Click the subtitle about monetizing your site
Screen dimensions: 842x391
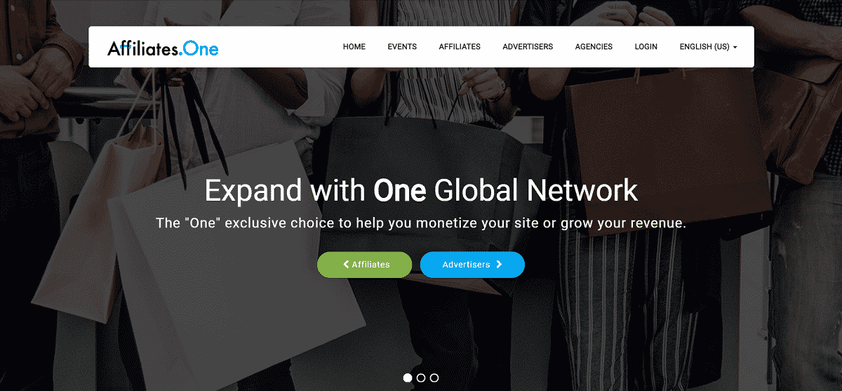point(421,224)
